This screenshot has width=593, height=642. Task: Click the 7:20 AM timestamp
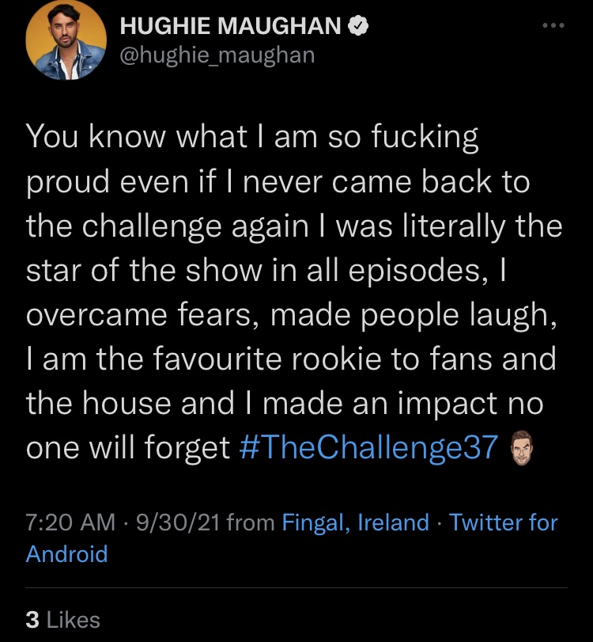click(70, 522)
